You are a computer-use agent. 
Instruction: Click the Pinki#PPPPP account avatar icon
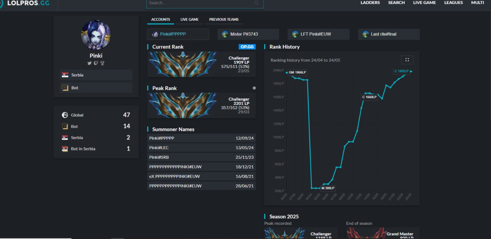tap(155, 34)
